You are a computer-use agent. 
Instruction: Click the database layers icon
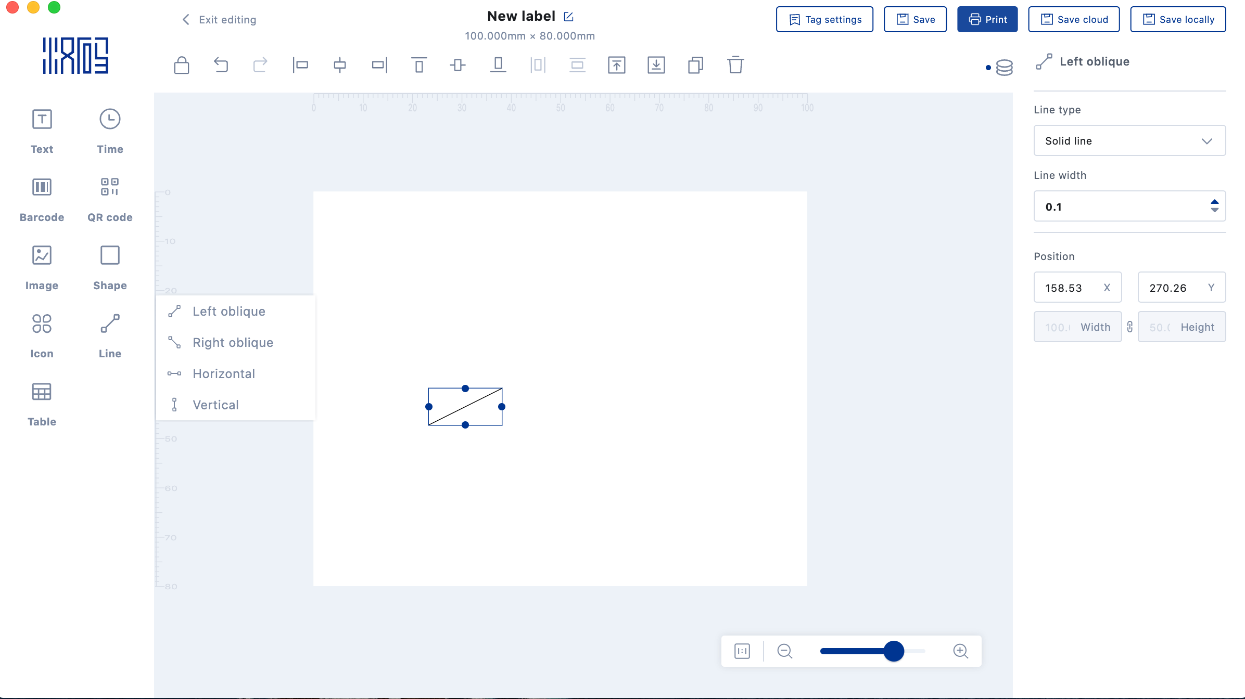pyautogui.click(x=1004, y=67)
